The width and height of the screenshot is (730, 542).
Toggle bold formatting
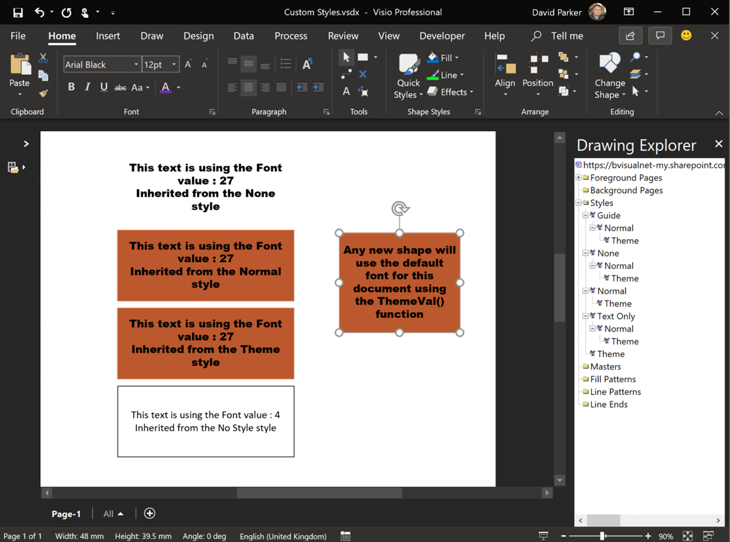pyautogui.click(x=71, y=87)
